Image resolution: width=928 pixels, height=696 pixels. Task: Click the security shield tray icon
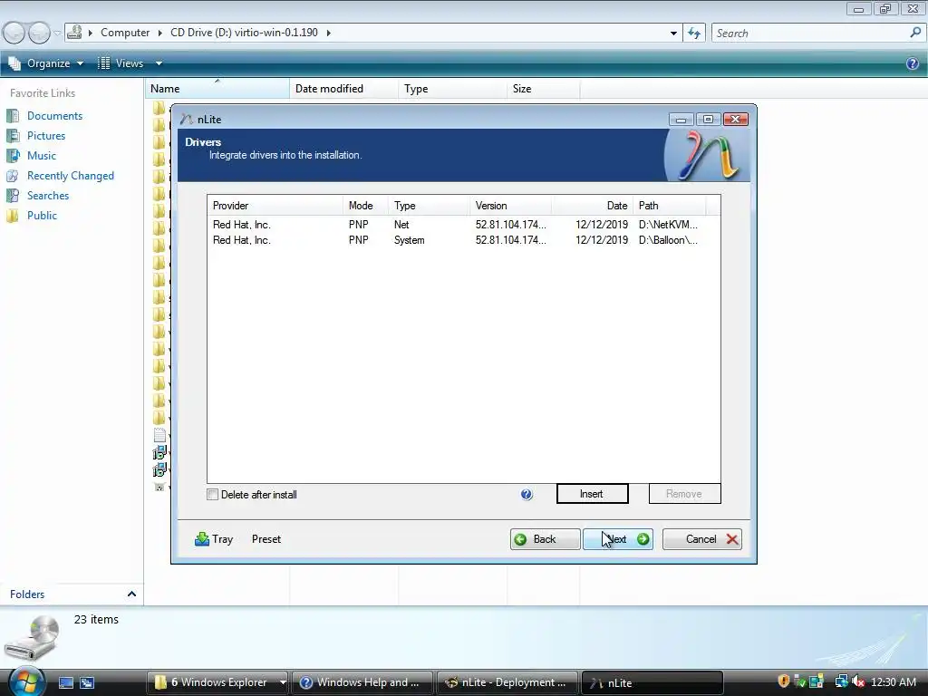coord(783,681)
